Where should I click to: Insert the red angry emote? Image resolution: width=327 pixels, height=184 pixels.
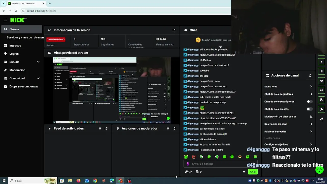(194, 157)
